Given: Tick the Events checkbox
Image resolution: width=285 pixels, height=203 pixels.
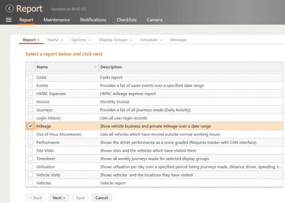Looking at the screenshot, I should [31, 85].
